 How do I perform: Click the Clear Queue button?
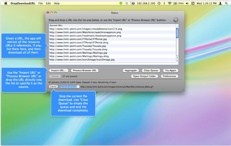[x=151, y=71]
